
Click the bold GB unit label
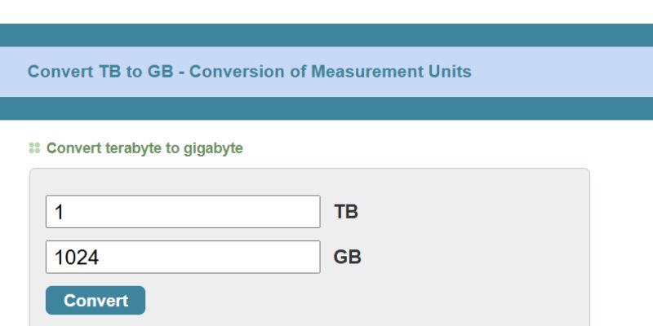[x=348, y=258]
